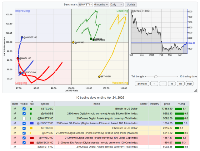The width and height of the screenshot is (200, 151).
Task: Click the Update button
Action: pos(130,5)
